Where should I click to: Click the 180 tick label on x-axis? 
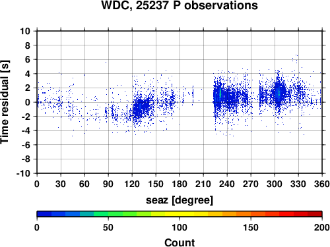coord(180,184)
